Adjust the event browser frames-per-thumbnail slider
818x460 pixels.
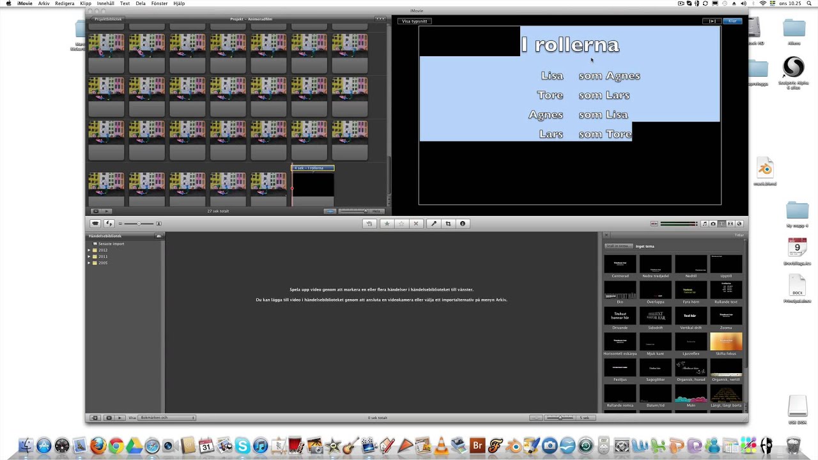560,418
